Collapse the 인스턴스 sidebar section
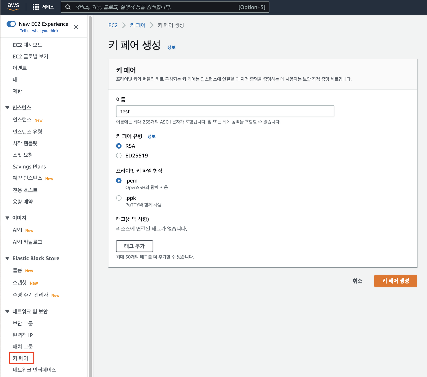 (x=7, y=108)
